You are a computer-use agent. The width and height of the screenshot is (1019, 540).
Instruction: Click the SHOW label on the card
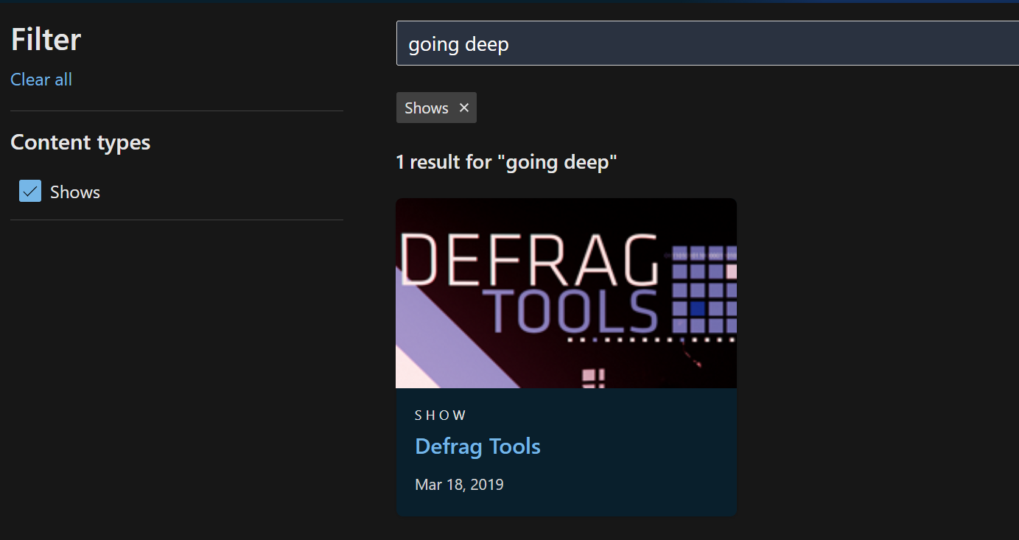pos(441,415)
